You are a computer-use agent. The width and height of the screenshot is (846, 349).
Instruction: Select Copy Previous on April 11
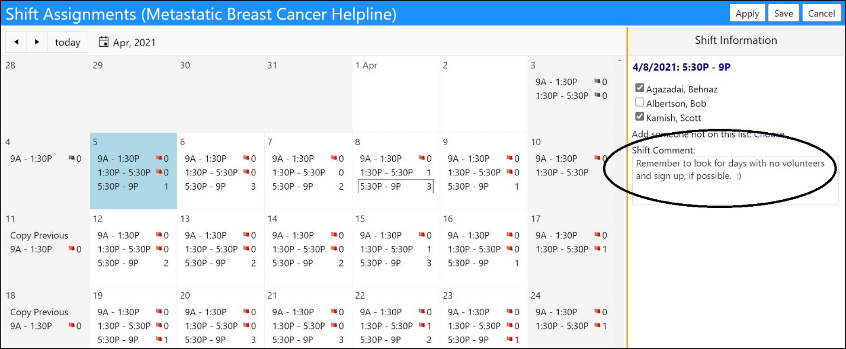click(x=39, y=235)
